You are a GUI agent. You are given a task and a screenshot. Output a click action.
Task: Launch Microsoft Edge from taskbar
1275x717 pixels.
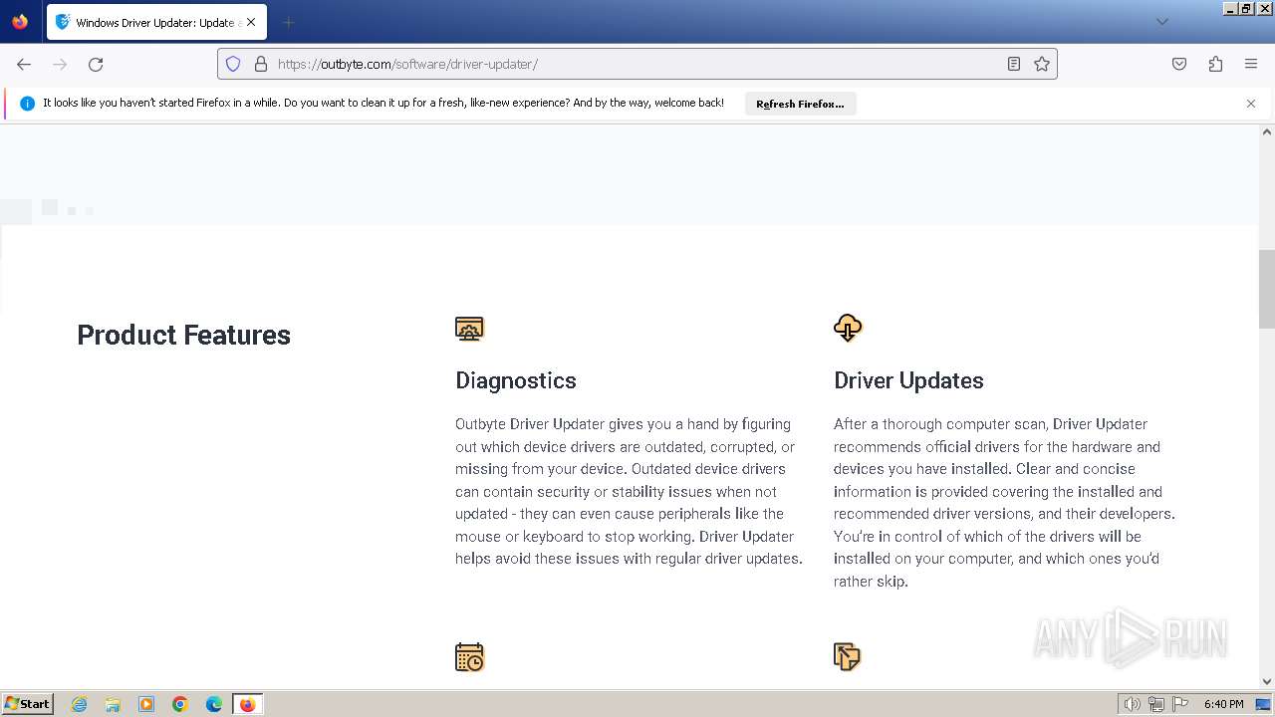(214, 704)
